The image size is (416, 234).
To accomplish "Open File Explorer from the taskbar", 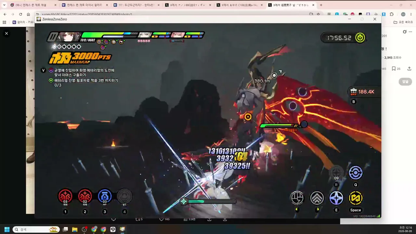I will [x=75, y=229].
